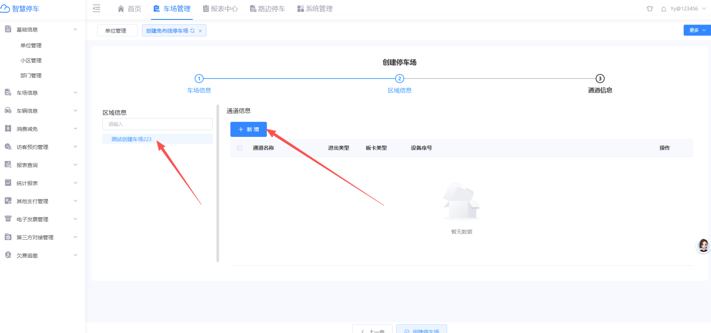Screen dimensions: 711x333
Task: Click the 第三方对接管理 sidebar icon
Action: 8,237
